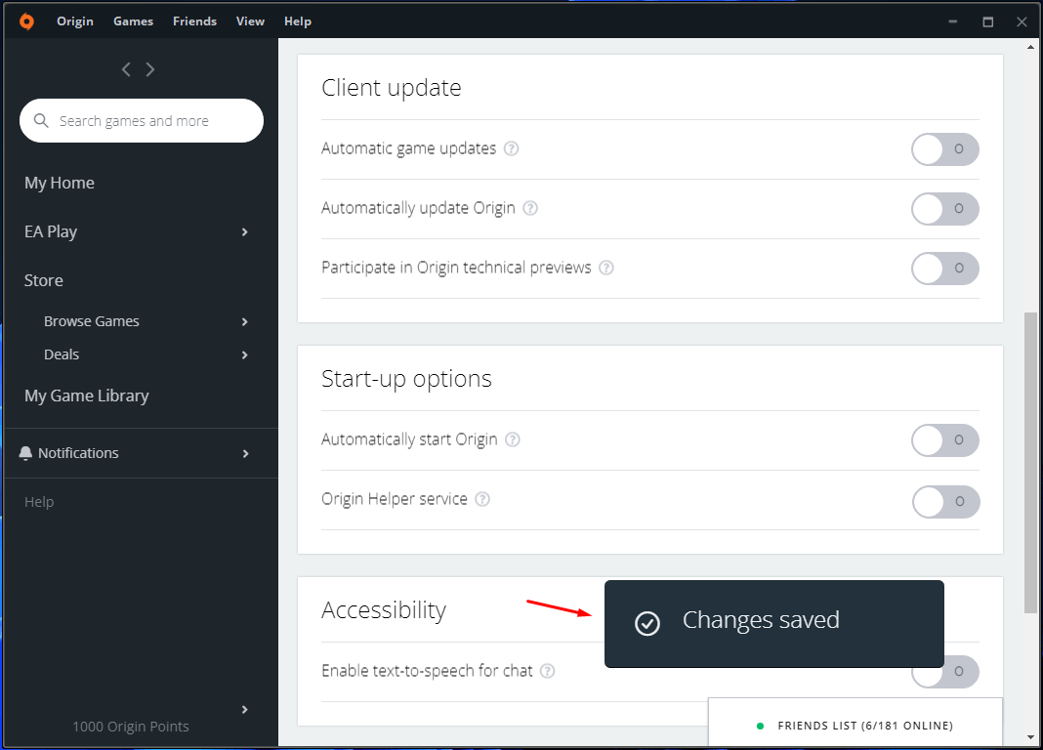Open the Help menu in menu bar
Image resolution: width=1043 pixels, height=750 pixels.
(x=297, y=21)
